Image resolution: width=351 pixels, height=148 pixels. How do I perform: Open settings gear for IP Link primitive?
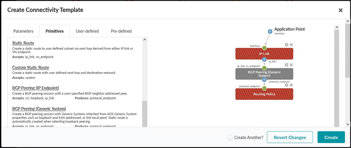286,45
